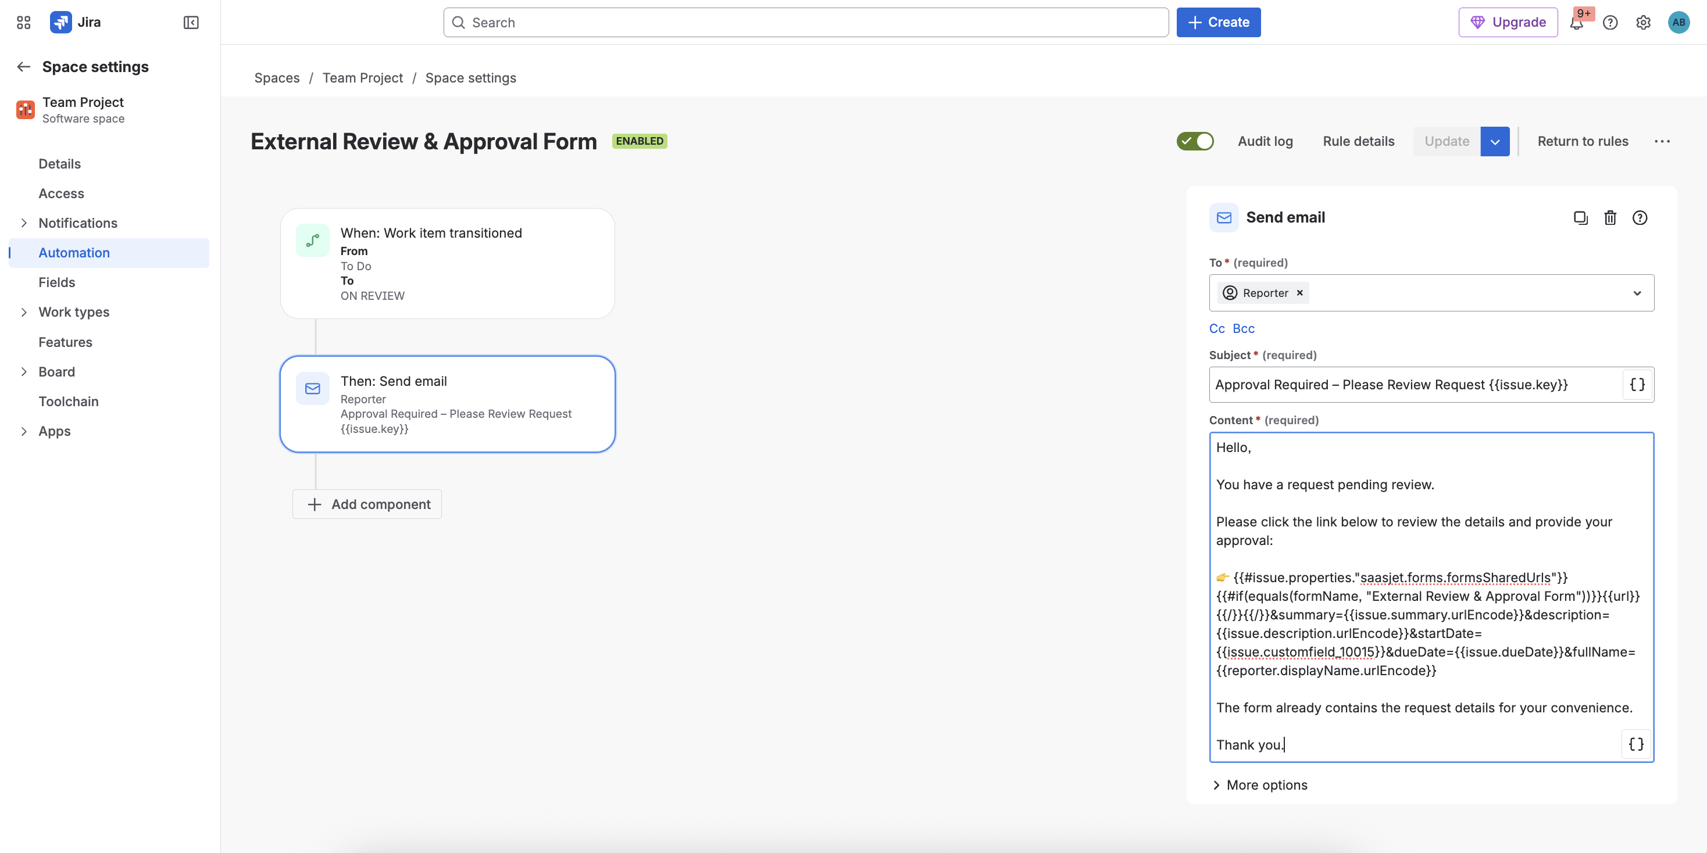The height and width of the screenshot is (853, 1707).
Task: Open the Update button dropdown arrow
Action: click(1495, 141)
